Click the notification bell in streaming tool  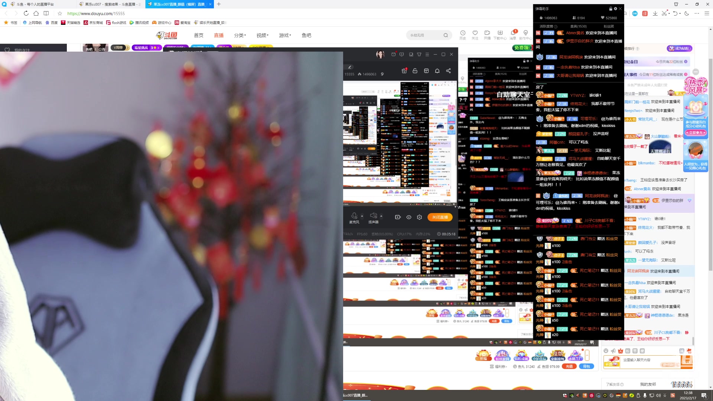tap(437, 71)
